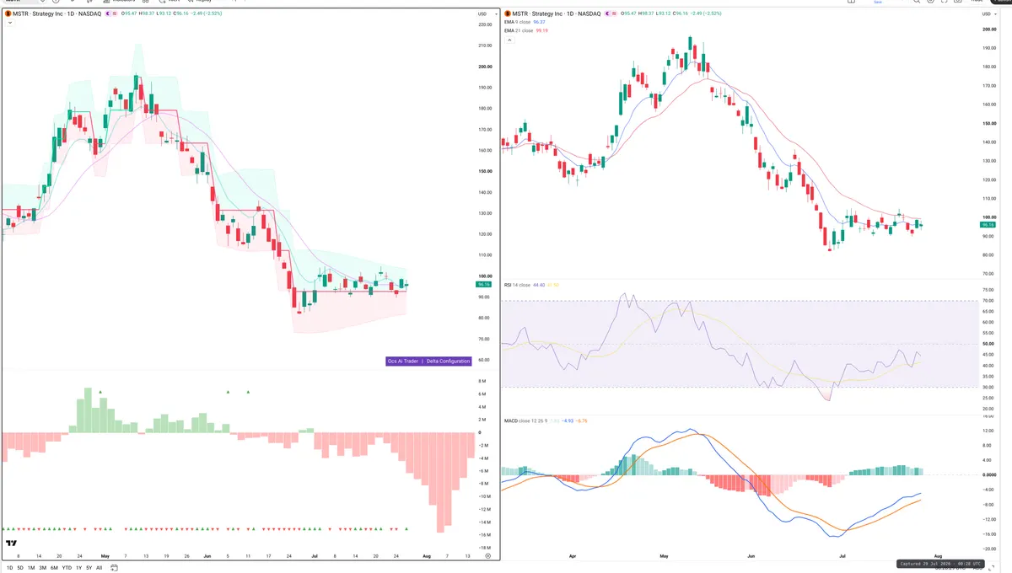Select the RSI 14 close legend
Screen dimensions: 1012x573
pyautogui.click(x=517, y=285)
